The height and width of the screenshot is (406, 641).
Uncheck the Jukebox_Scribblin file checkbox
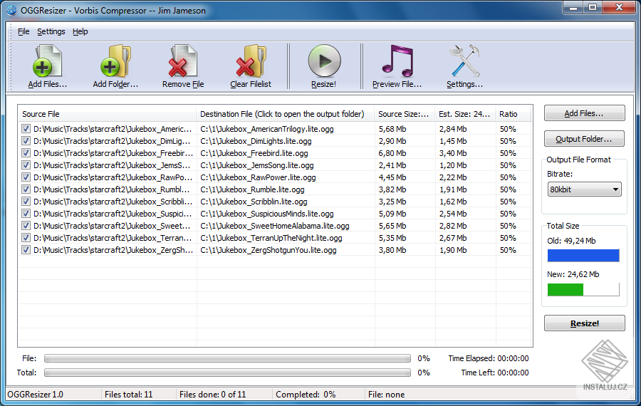(26, 202)
